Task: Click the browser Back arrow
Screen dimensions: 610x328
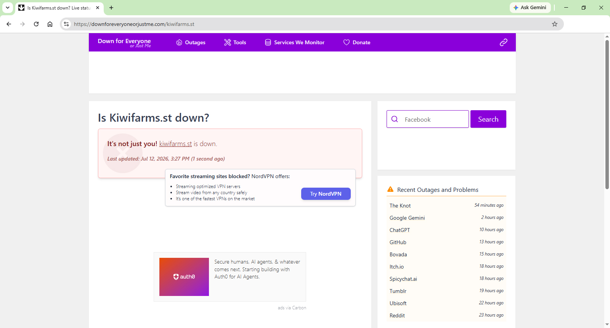Action: (x=9, y=24)
